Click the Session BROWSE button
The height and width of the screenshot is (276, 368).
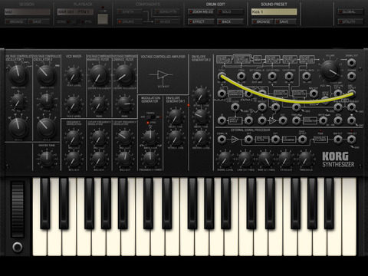pos(15,21)
